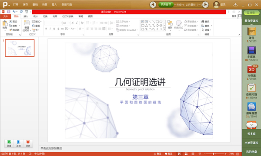Toggle the Normal view button in the status bar
Image resolution: width=261 pixels, height=156 pixels.
coord(179,154)
